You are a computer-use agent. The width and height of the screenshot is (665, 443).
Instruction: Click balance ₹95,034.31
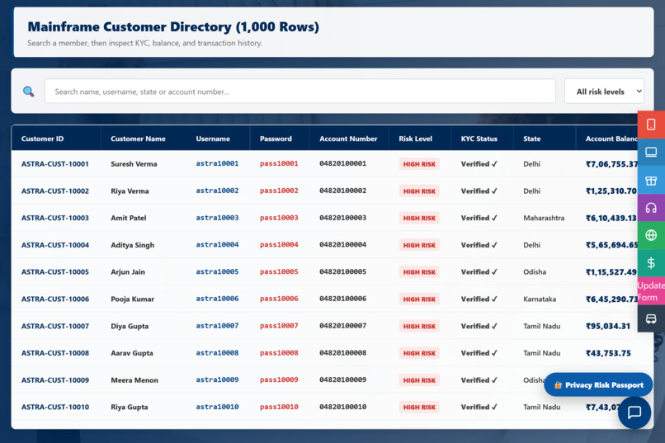[x=608, y=326]
